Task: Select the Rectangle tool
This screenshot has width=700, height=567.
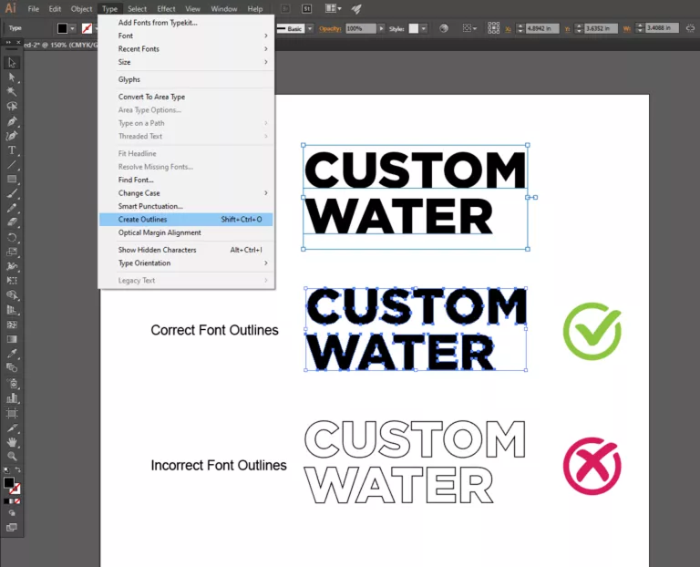Action: pos(12,180)
